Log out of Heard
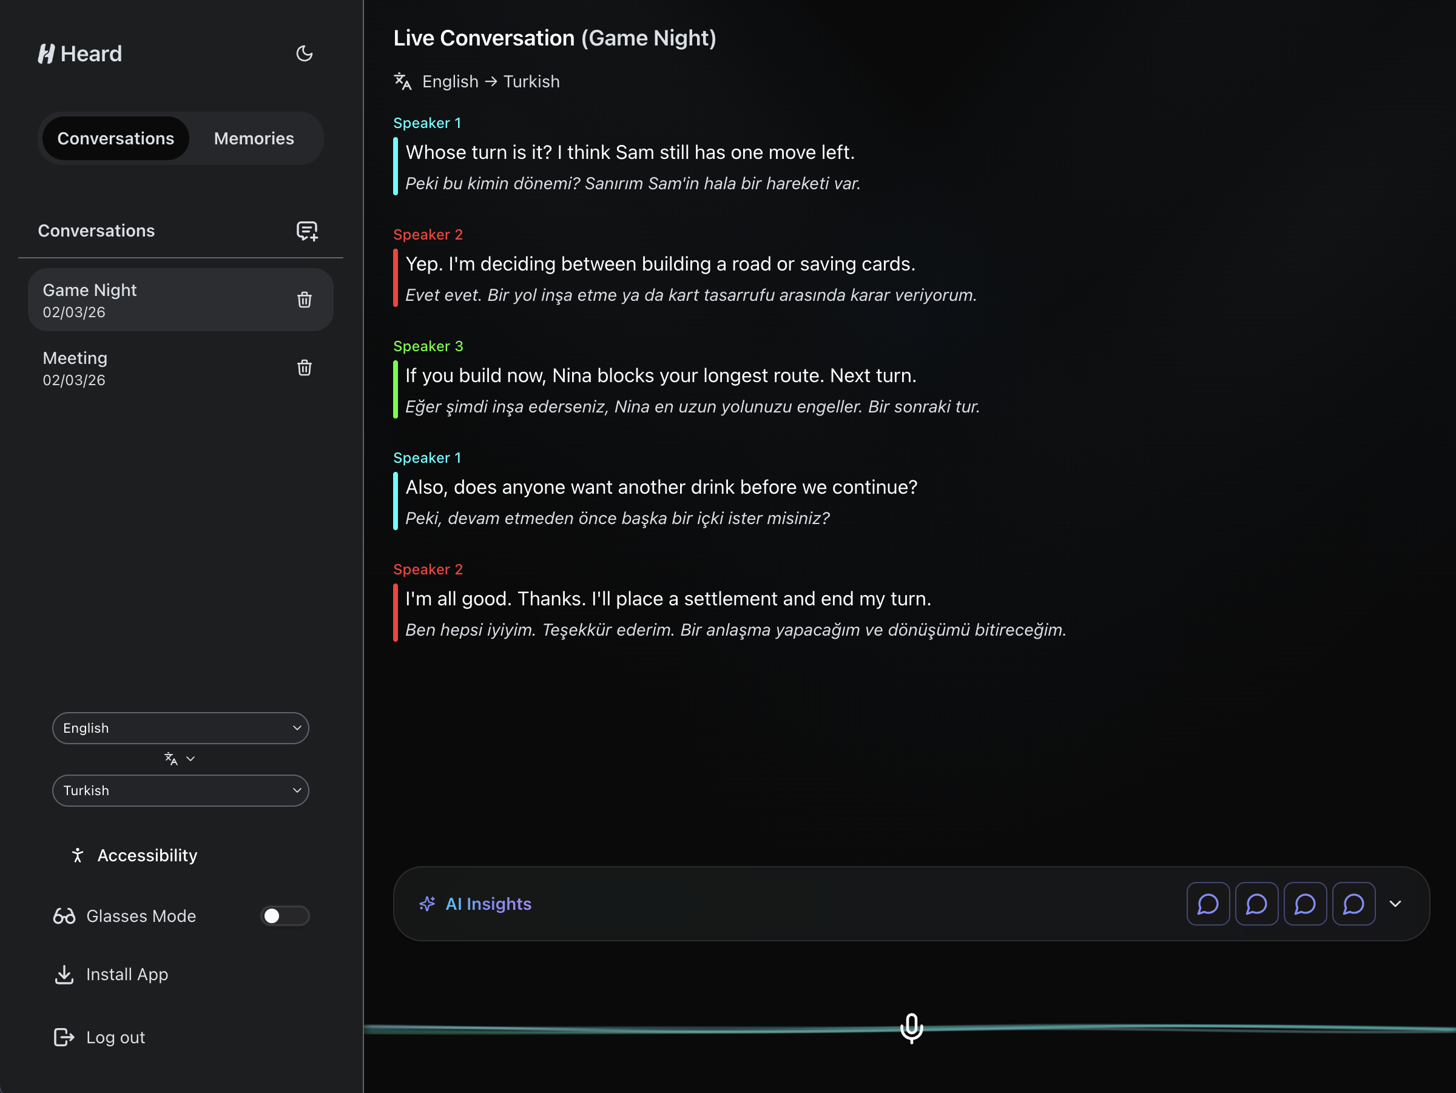The height and width of the screenshot is (1093, 1456). [115, 1037]
